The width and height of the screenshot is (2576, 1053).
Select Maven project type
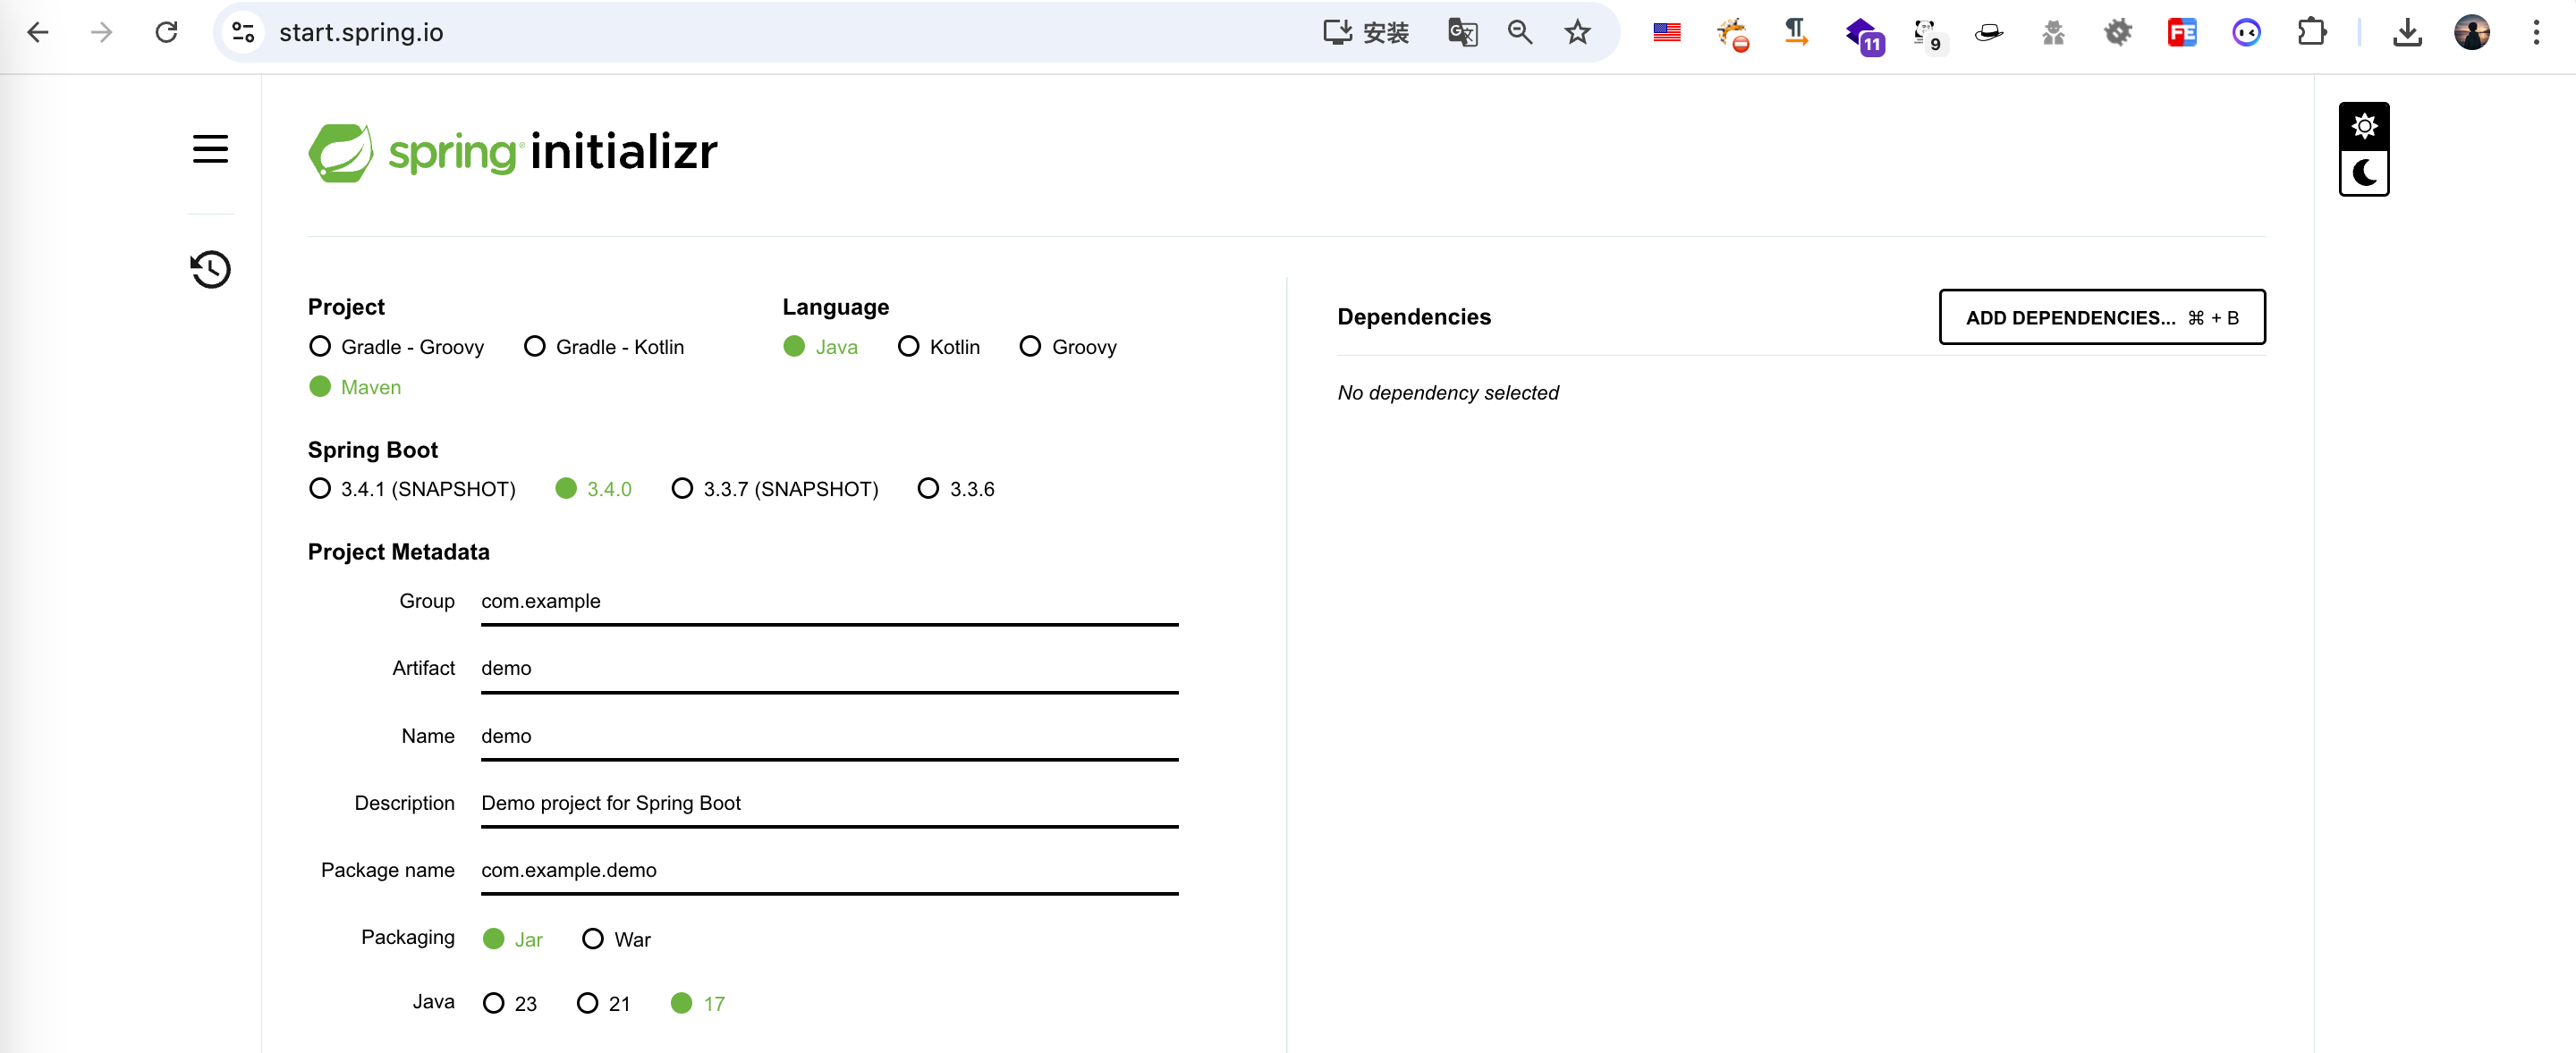pos(355,387)
